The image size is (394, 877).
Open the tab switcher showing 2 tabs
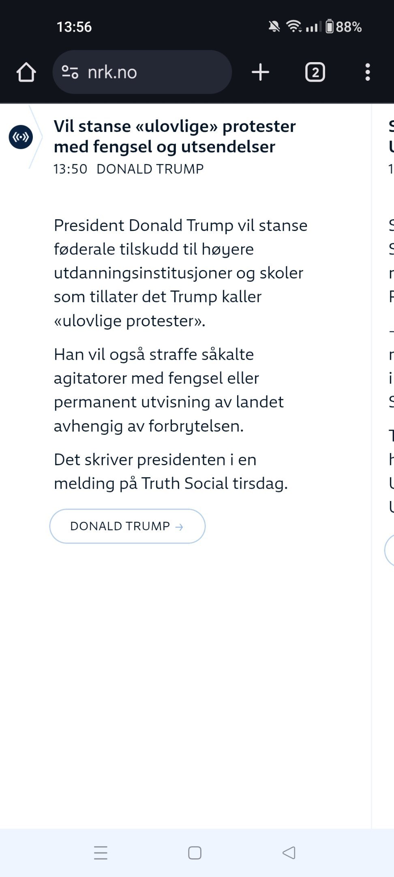pos(315,72)
